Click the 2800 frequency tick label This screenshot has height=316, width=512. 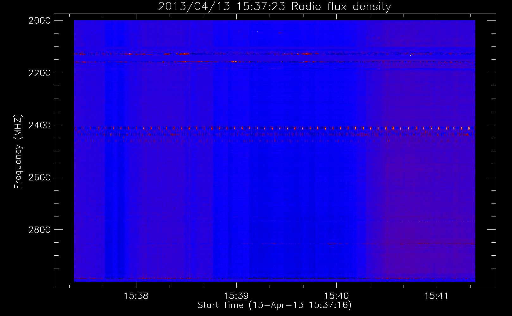pyautogui.click(x=40, y=230)
